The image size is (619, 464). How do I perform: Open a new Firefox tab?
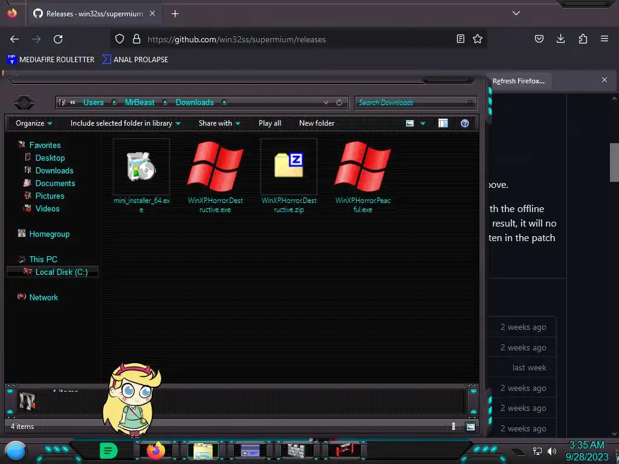pos(175,14)
